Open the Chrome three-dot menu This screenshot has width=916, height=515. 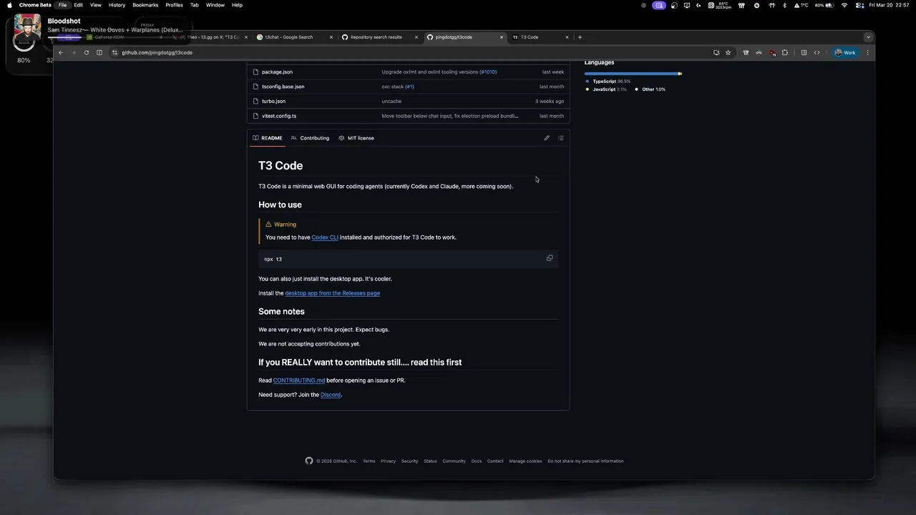[x=868, y=52]
